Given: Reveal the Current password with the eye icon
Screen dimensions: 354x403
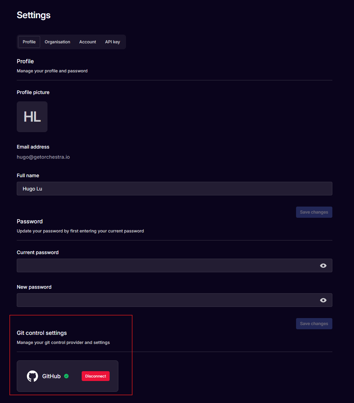Looking at the screenshot, I should point(323,265).
